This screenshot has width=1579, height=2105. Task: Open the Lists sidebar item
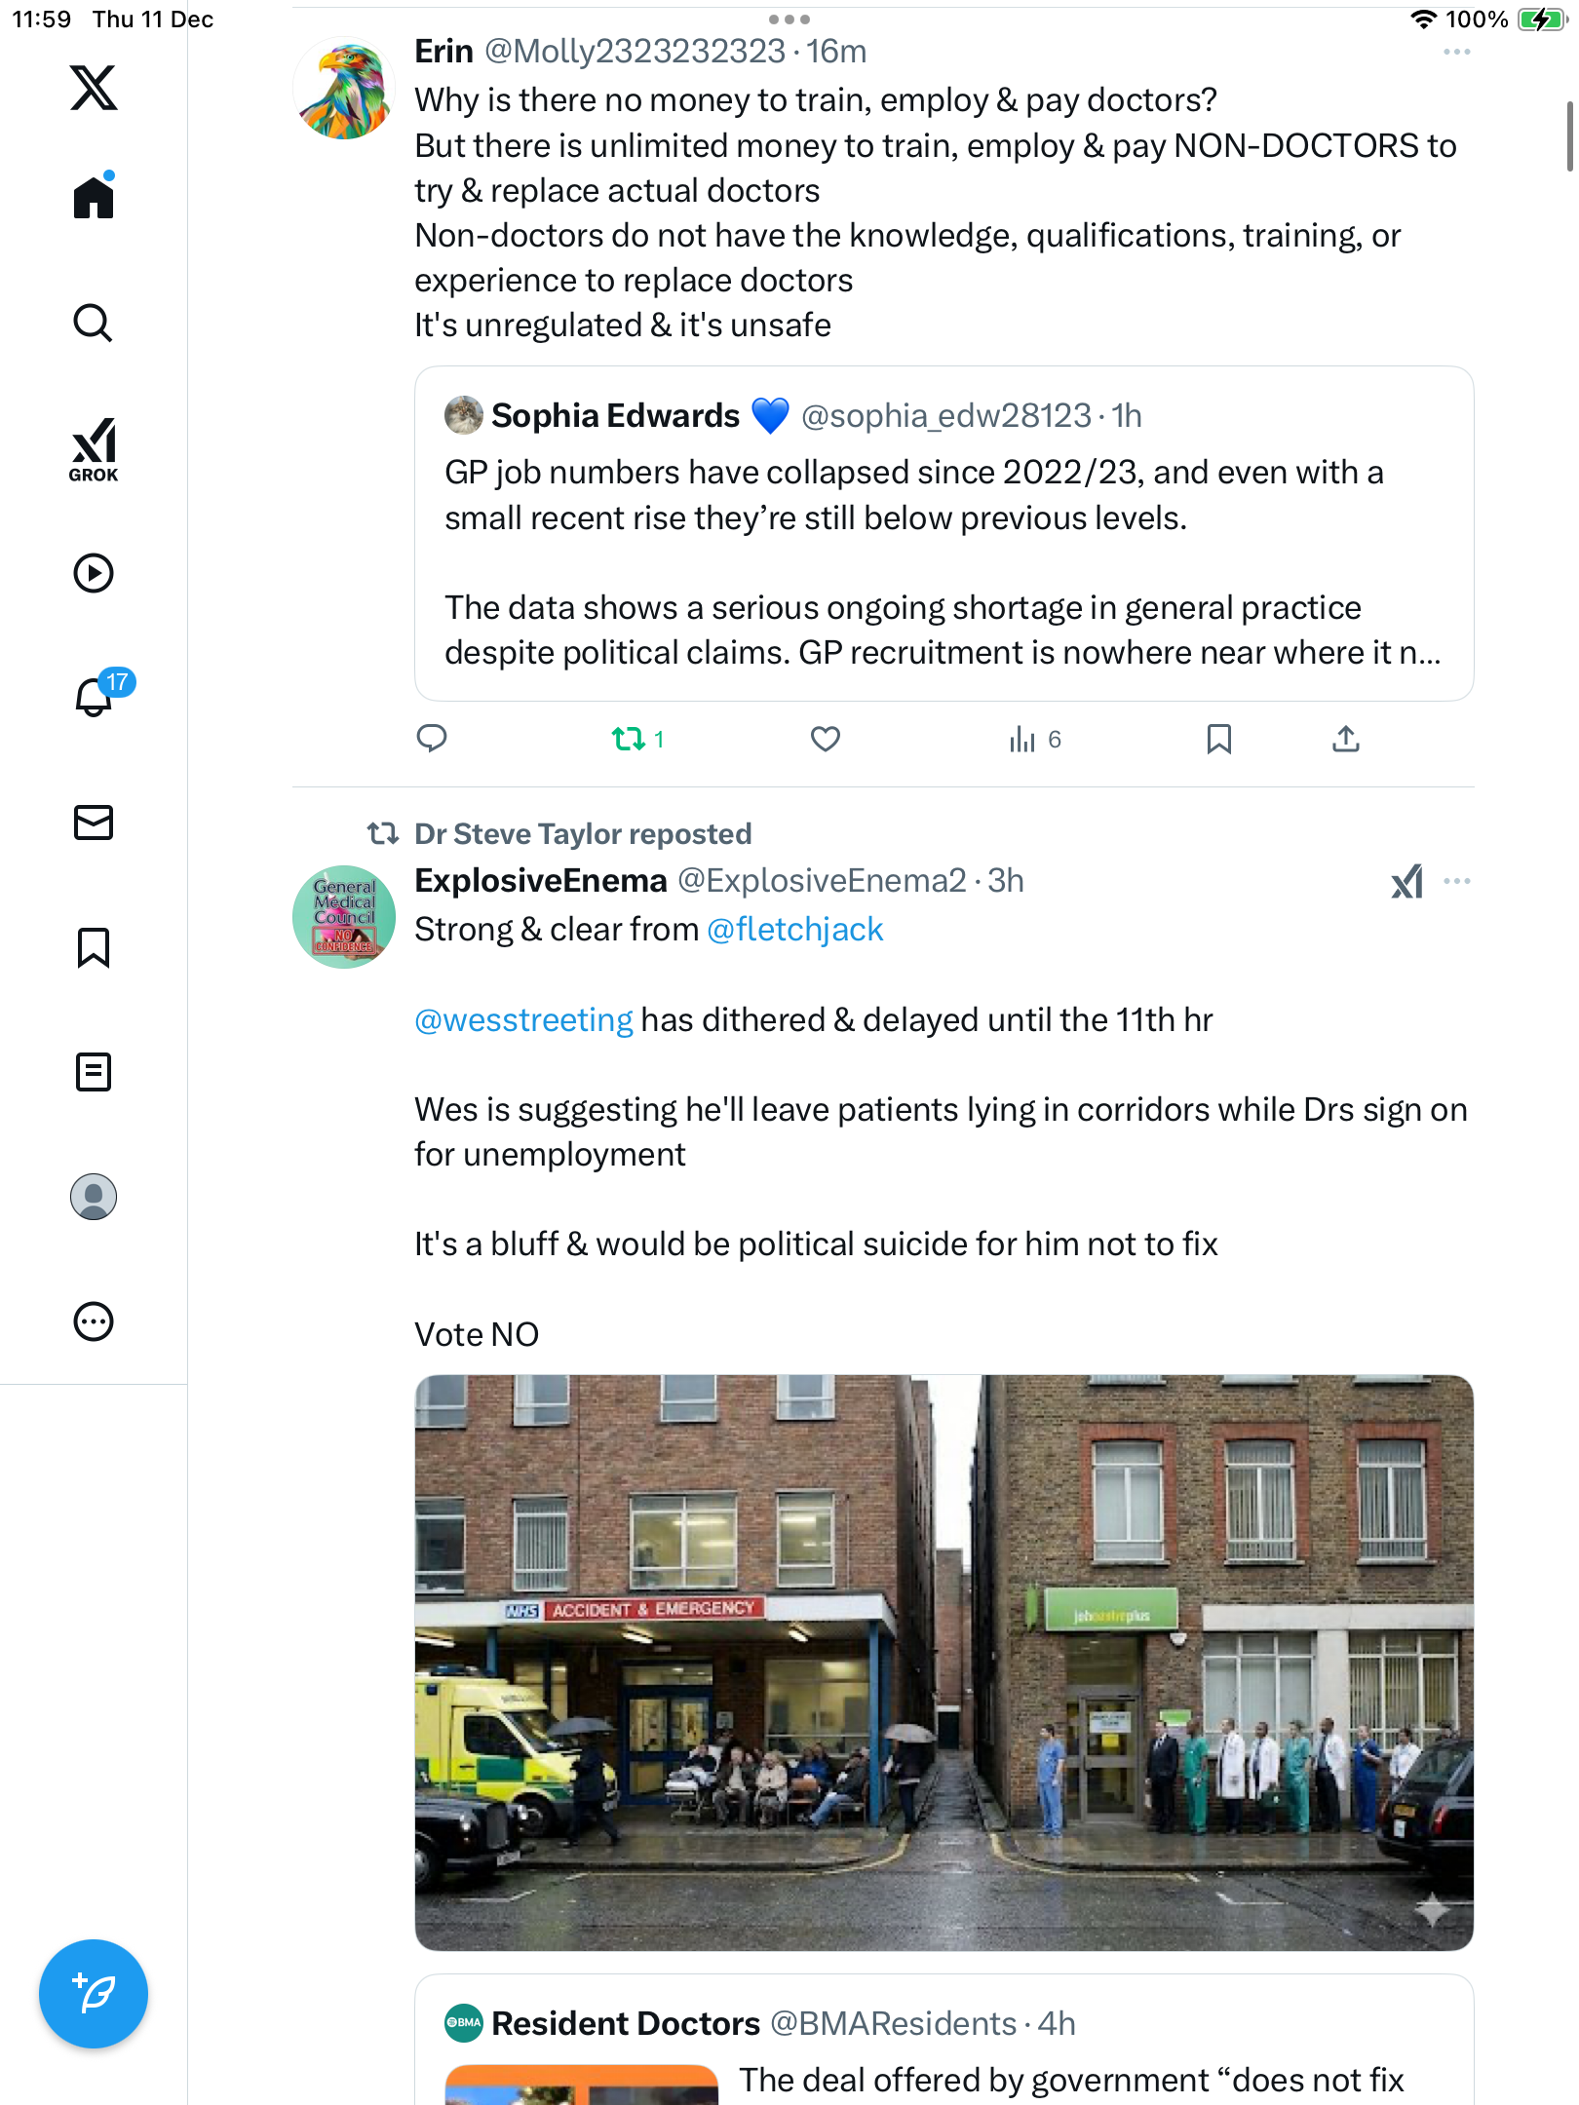94,1072
